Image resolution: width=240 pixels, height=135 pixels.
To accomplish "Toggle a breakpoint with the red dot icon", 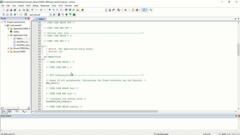I will point(125,10).
